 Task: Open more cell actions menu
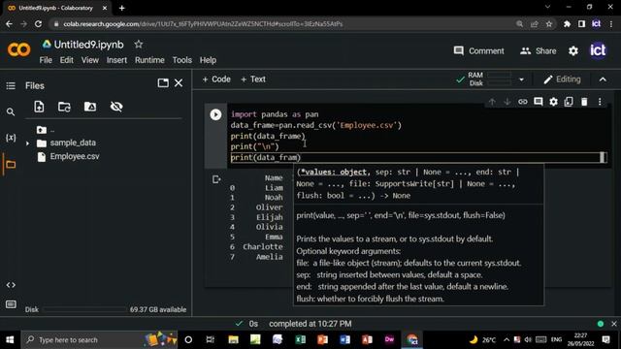click(600, 102)
